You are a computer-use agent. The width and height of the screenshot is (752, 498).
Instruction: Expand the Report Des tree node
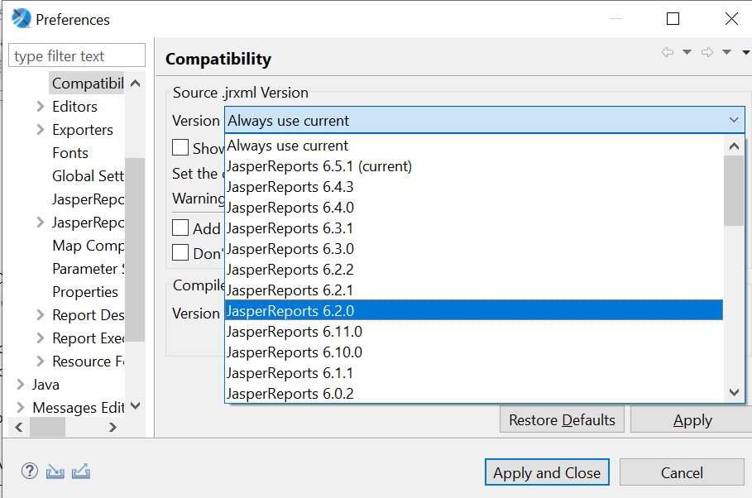tap(41, 314)
